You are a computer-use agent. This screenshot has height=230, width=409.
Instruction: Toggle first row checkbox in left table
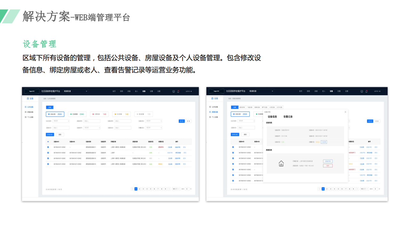coord(48,147)
